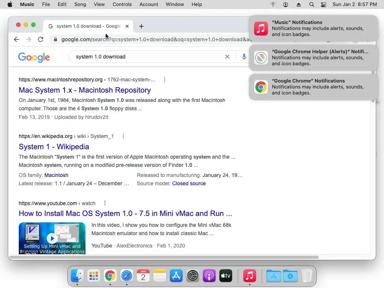Click the date and time in menu bar
This screenshot has height=288, width=384.
click(x=355, y=4)
